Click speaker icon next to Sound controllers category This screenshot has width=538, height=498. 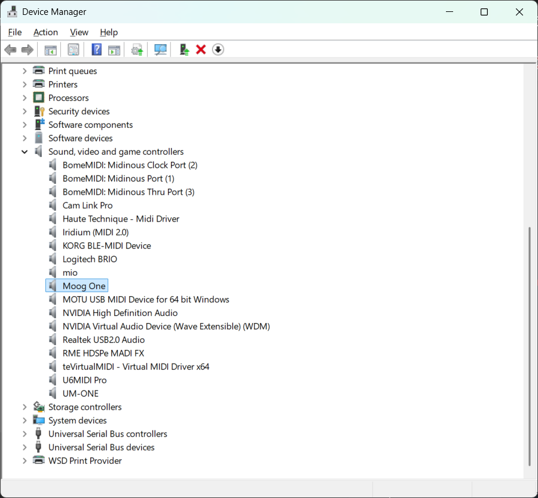[38, 151]
